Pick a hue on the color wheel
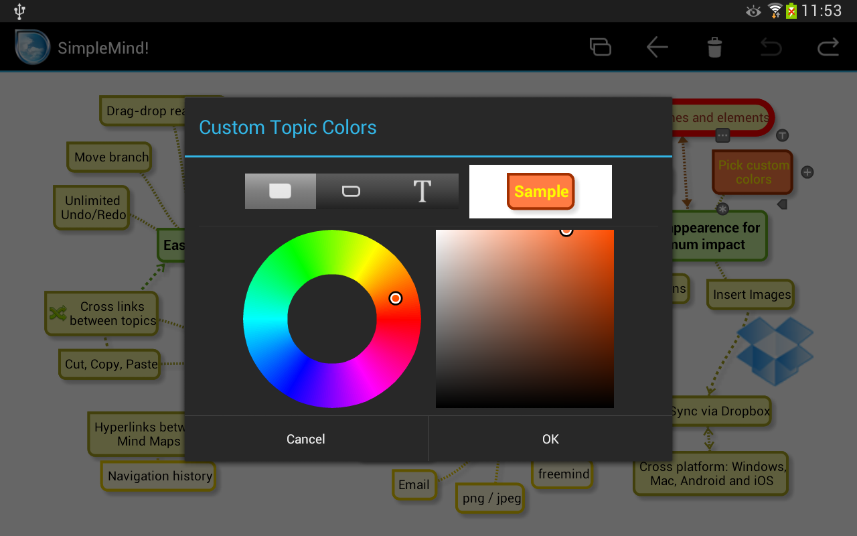Image resolution: width=857 pixels, height=536 pixels. point(395,298)
